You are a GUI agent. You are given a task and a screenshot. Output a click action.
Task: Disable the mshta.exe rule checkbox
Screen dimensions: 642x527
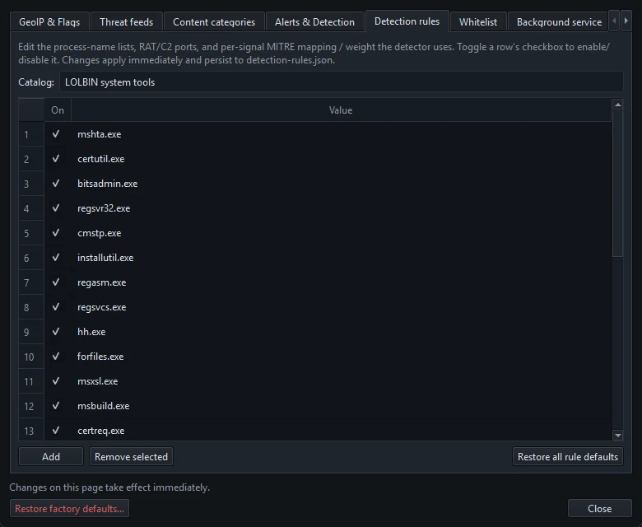[x=56, y=134]
